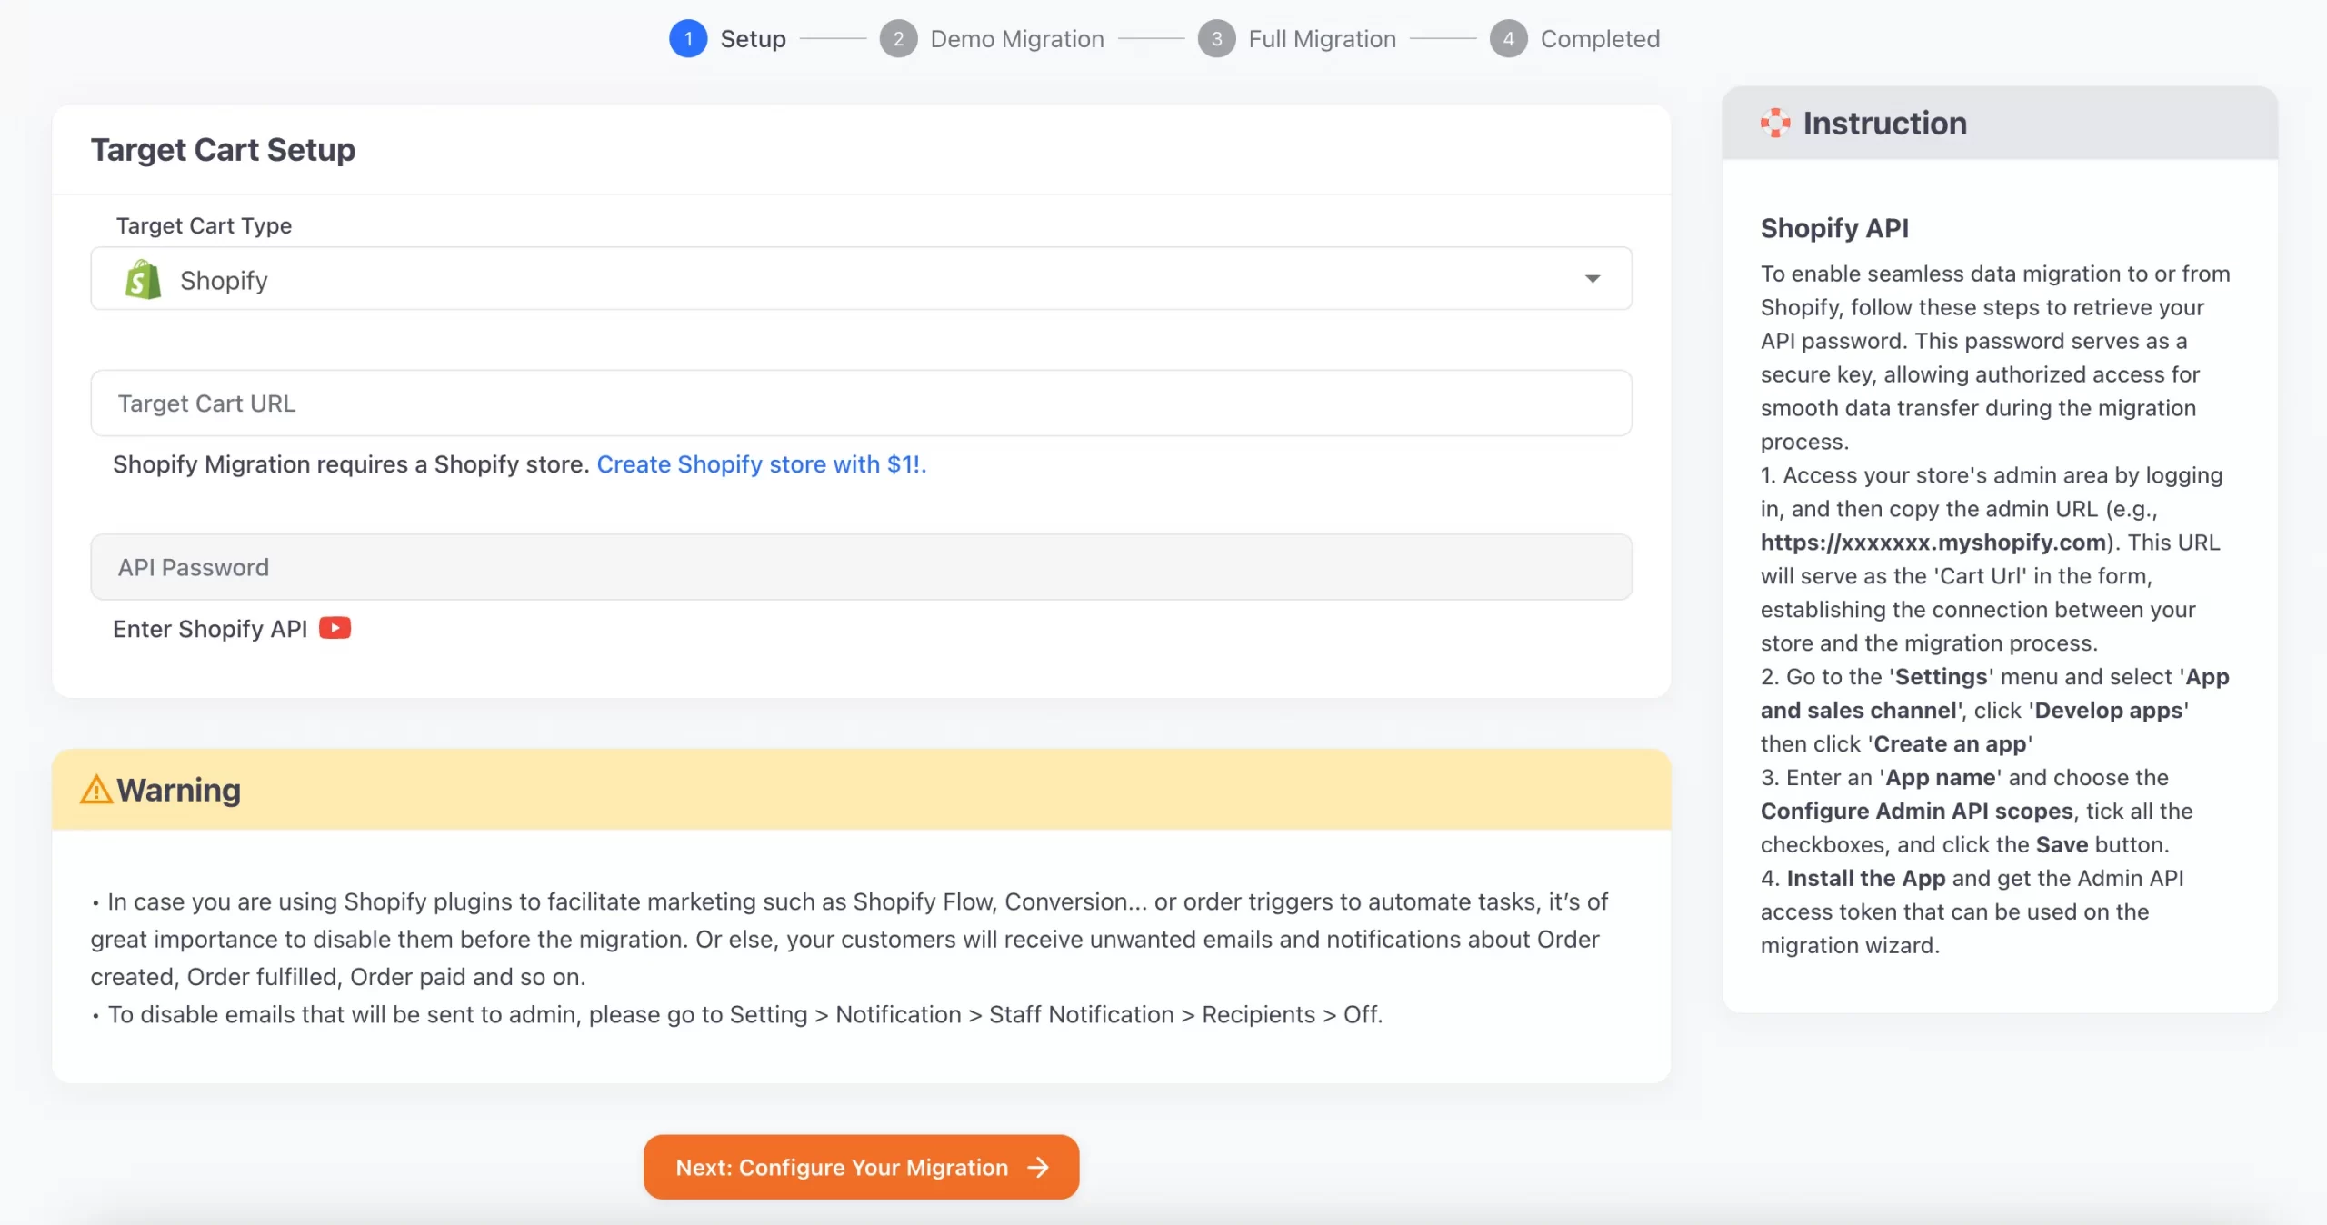This screenshot has height=1225, width=2327.
Task: Click the arrow icon on the Next button
Action: [x=1037, y=1167]
